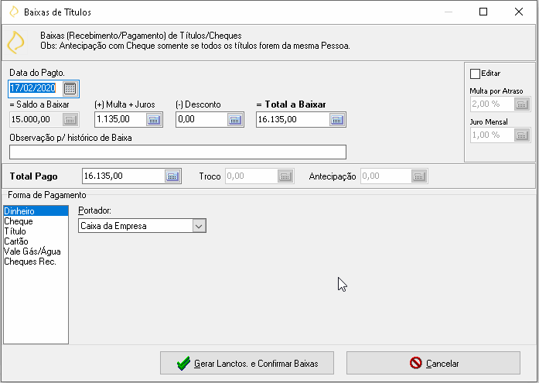Choose Vale Gás/Água payment option
The height and width of the screenshot is (383, 539).
[x=32, y=251]
